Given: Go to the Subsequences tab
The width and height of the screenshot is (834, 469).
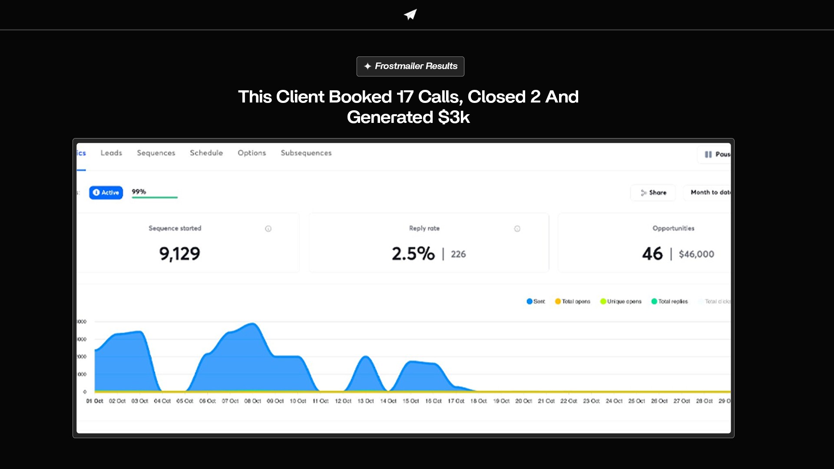Looking at the screenshot, I should coord(306,153).
